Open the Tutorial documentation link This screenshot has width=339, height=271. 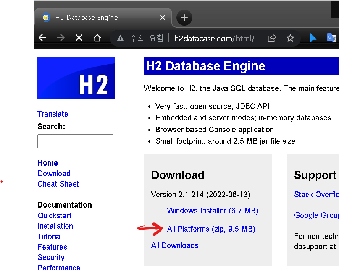(50, 237)
